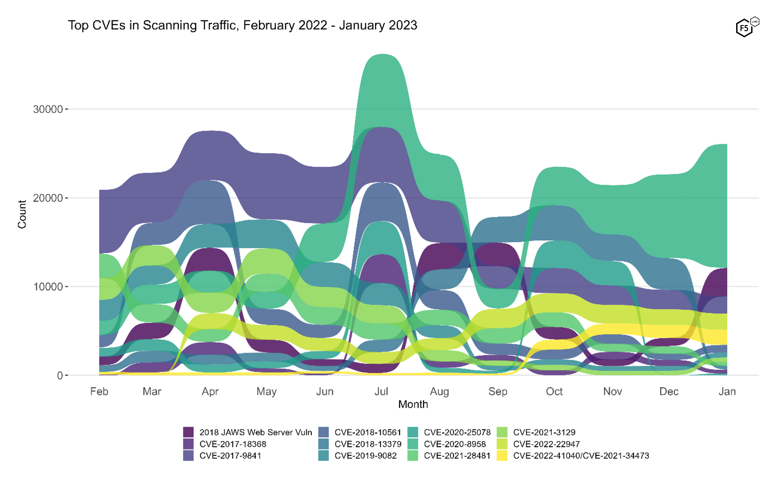Click the CVE-2017-18368 legend color square
Image resolution: width=779 pixels, height=487 pixels.
(188, 444)
